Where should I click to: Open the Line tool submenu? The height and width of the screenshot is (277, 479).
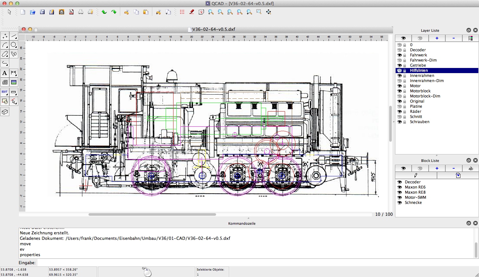(x=14, y=36)
